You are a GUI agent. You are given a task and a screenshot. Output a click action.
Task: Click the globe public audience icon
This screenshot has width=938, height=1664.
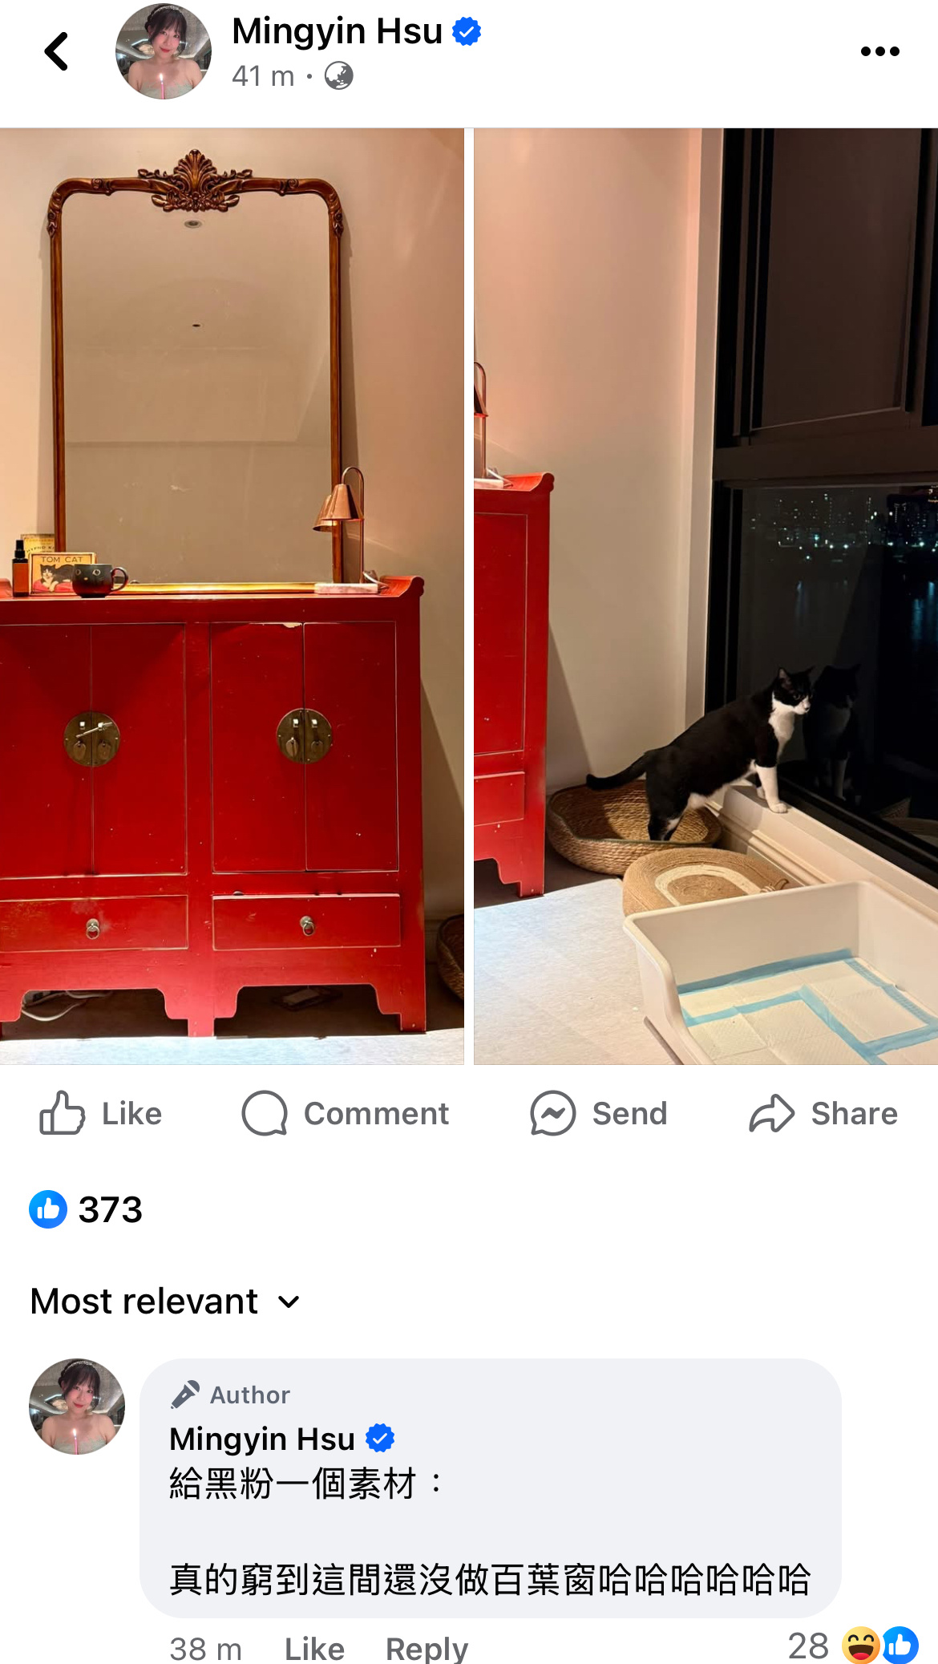point(338,76)
